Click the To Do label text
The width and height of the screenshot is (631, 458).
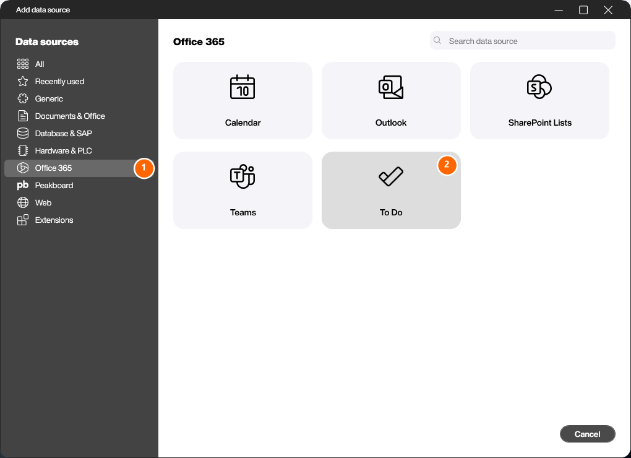tap(391, 212)
